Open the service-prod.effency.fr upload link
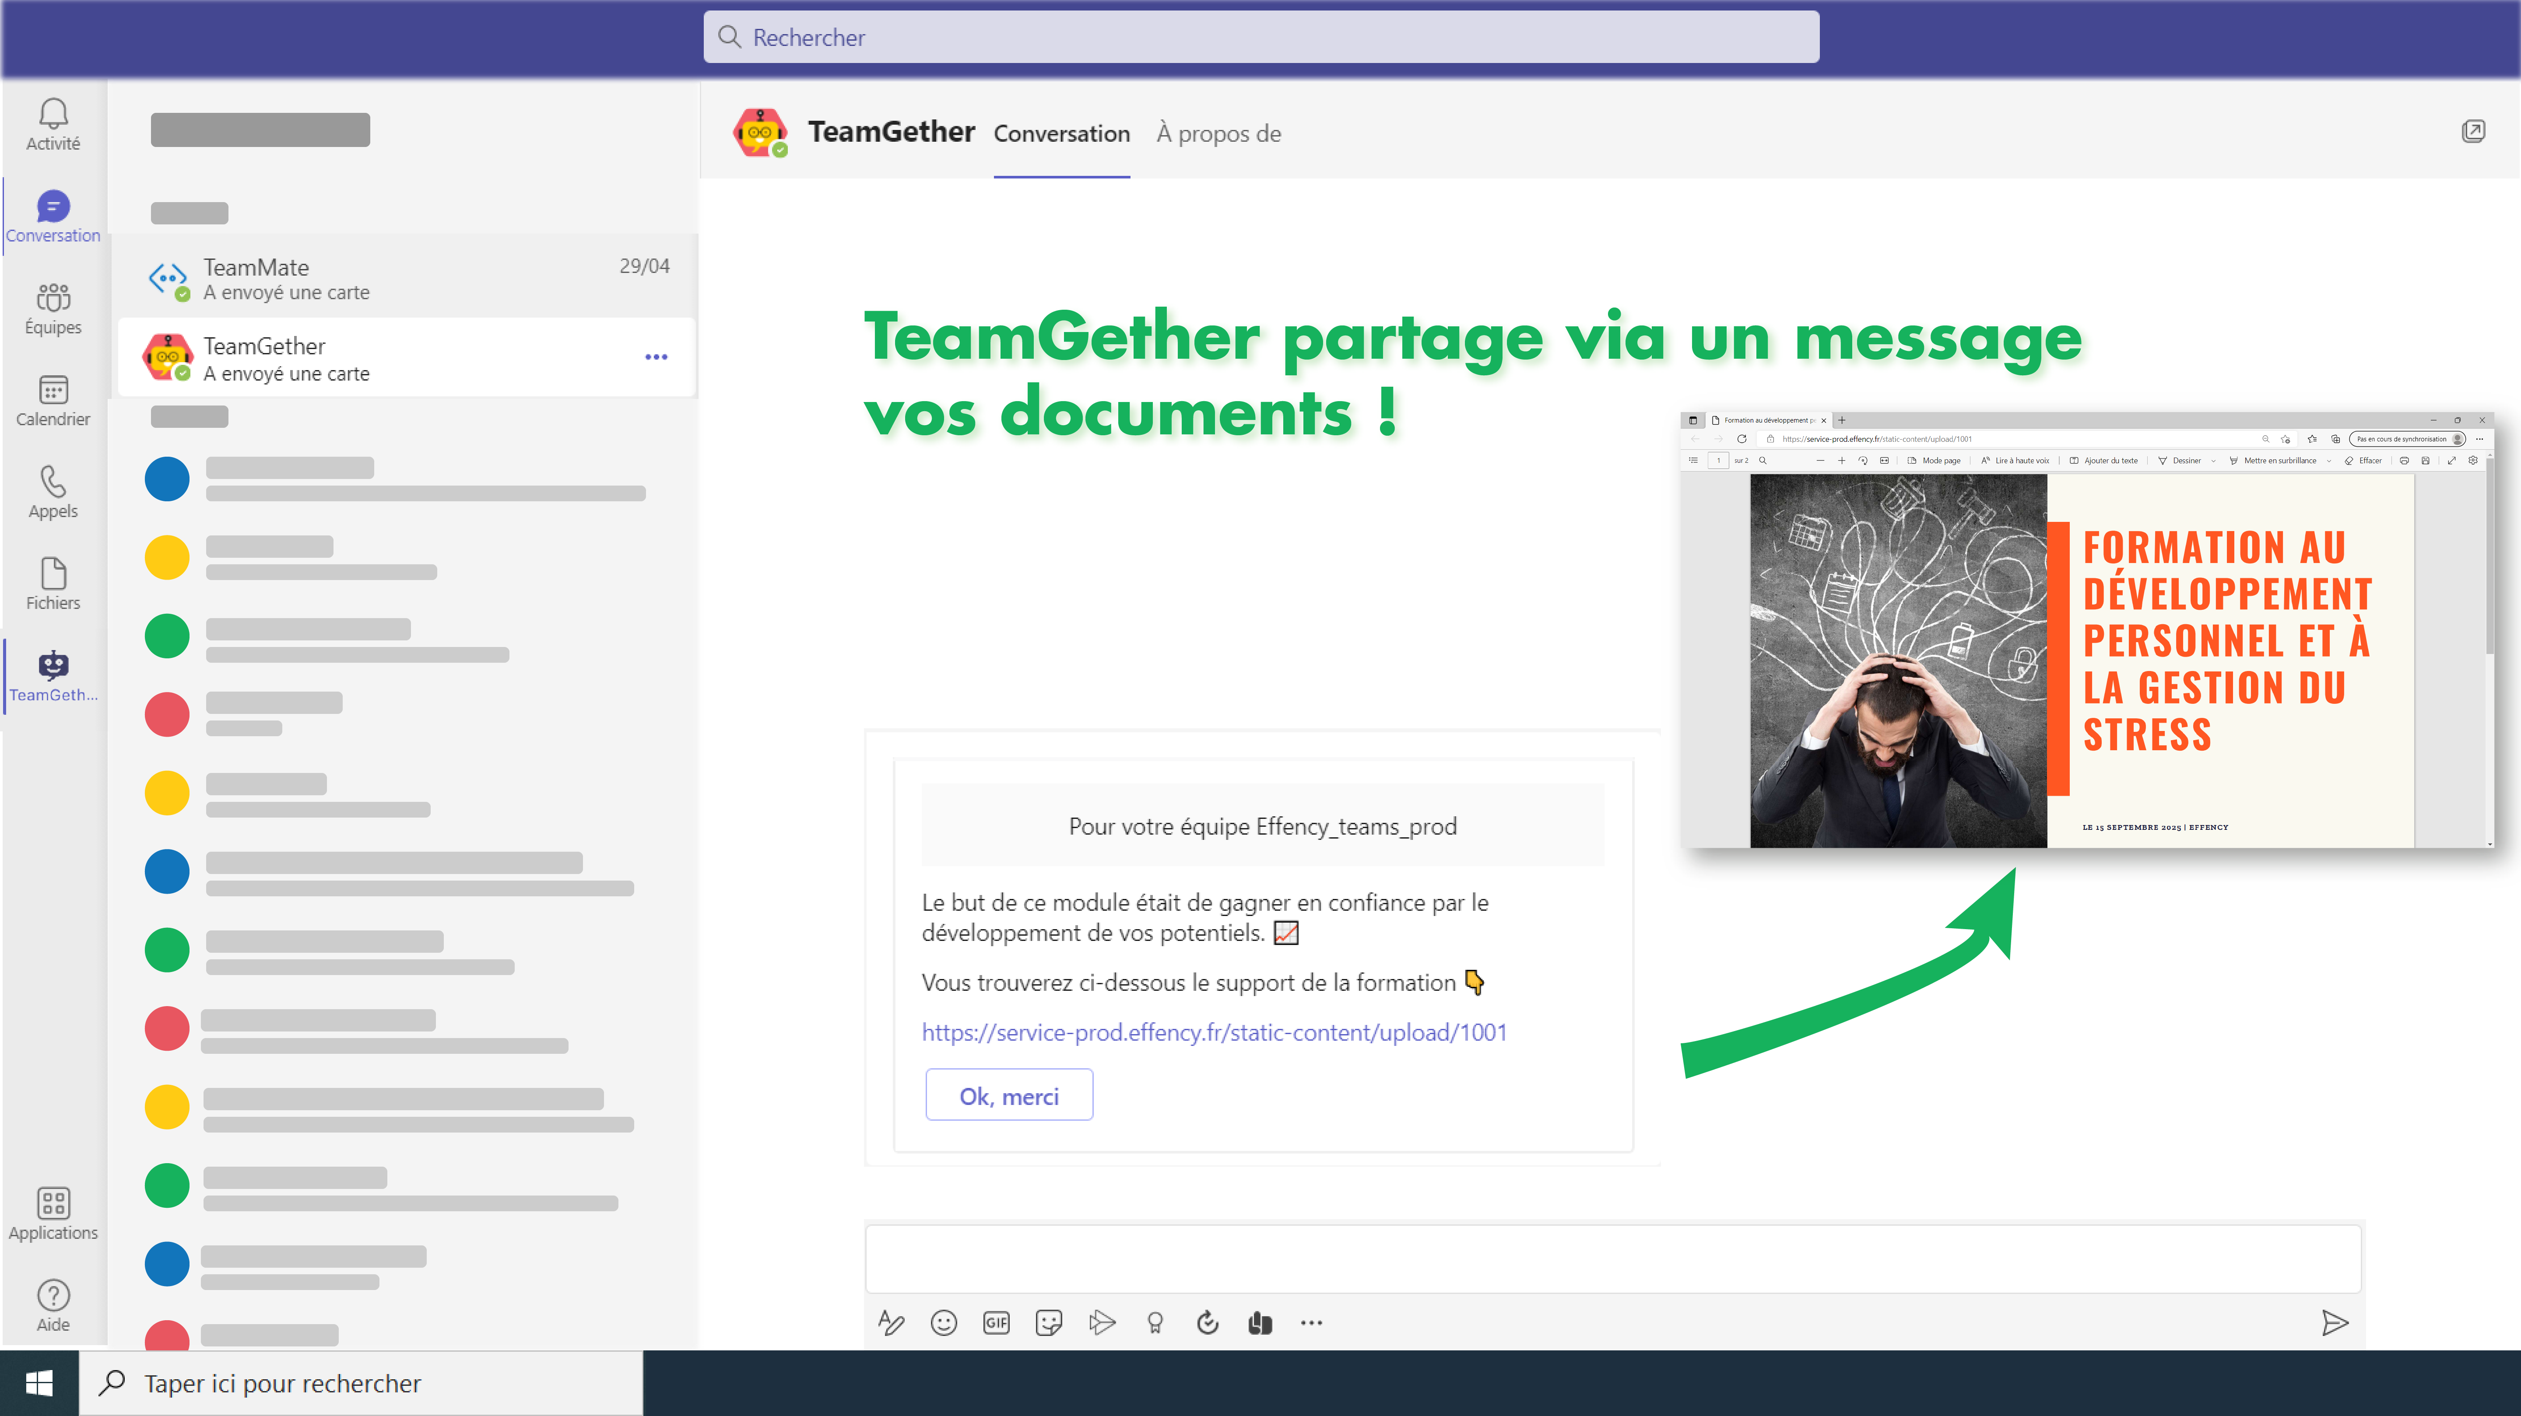This screenshot has height=1416, width=2521. (1214, 1033)
